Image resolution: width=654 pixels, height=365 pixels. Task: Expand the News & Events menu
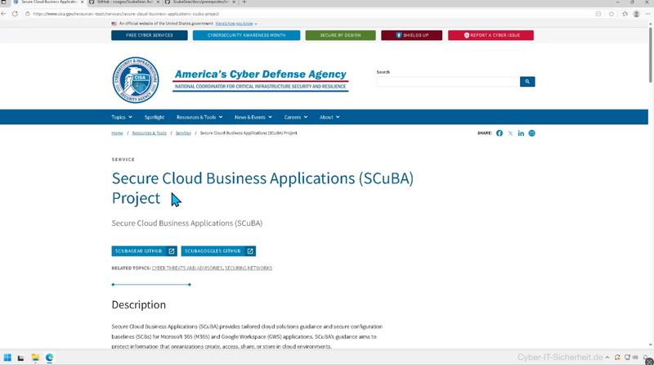[x=253, y=117]
